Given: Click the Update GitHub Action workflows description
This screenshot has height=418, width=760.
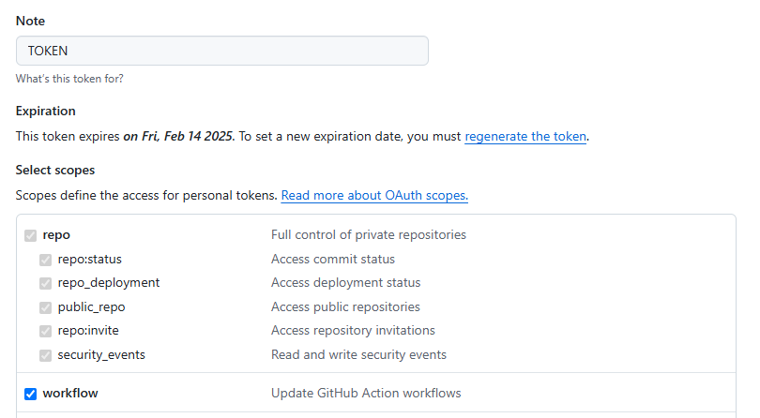Looking at the screenshot, I should coord(366,394).
